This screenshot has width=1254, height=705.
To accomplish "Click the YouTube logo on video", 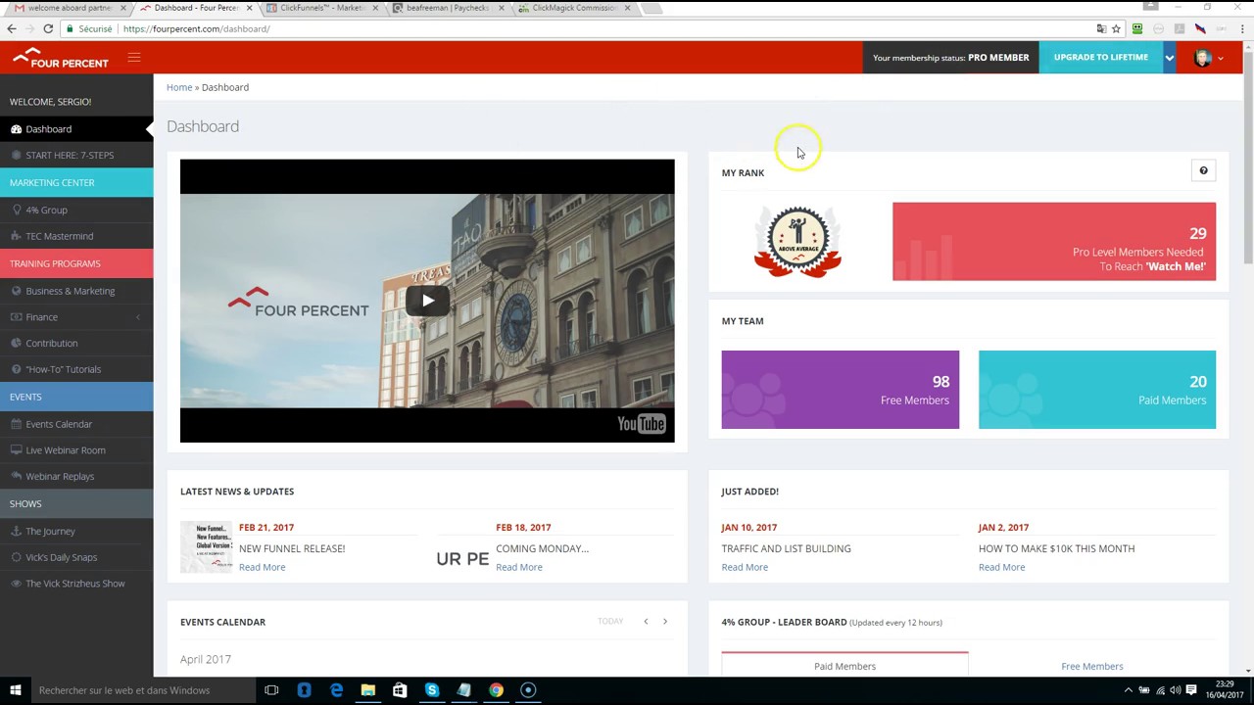I will [x=642, y=423].
